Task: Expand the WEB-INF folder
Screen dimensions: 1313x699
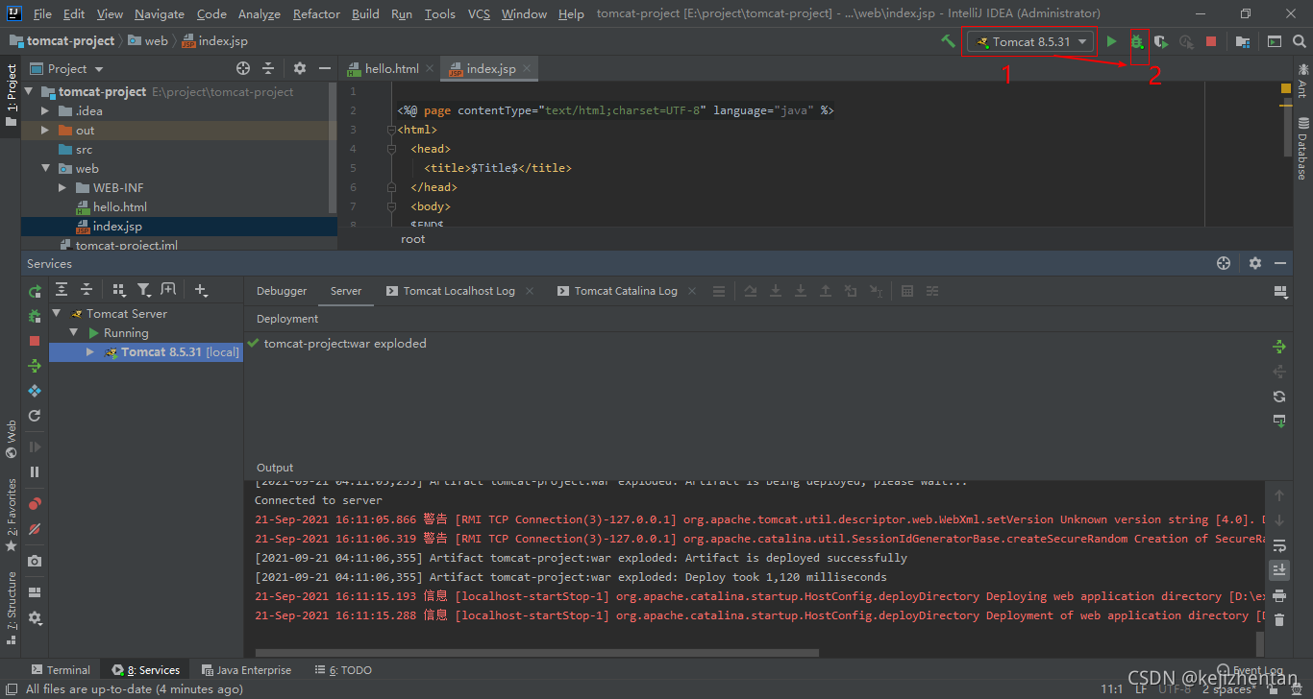Action: pos(62,187)
